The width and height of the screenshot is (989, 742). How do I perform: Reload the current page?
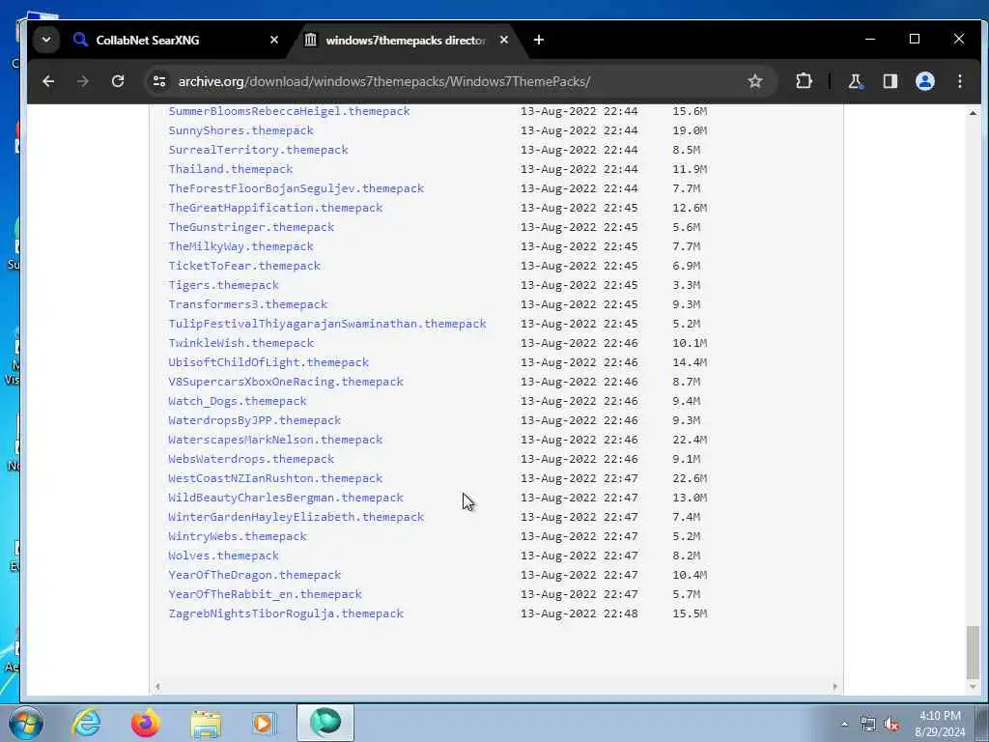pyautogui.click(x=118, y=81)
